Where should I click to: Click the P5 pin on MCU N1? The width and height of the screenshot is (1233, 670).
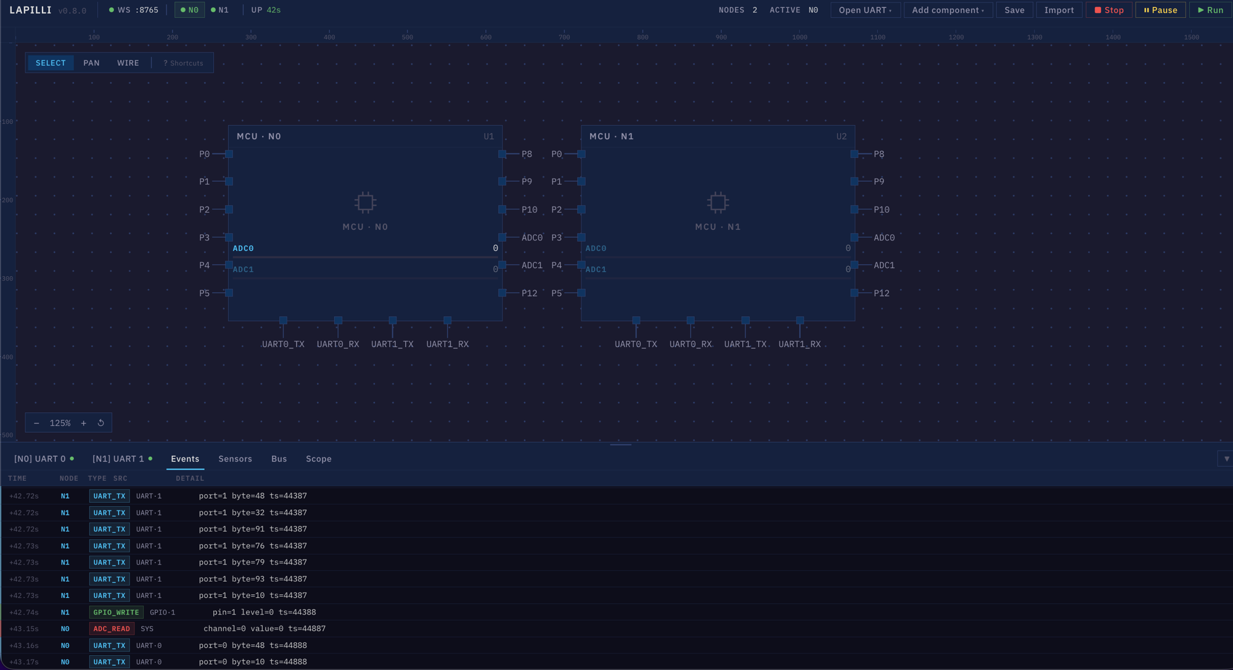(x=581, y=293)
